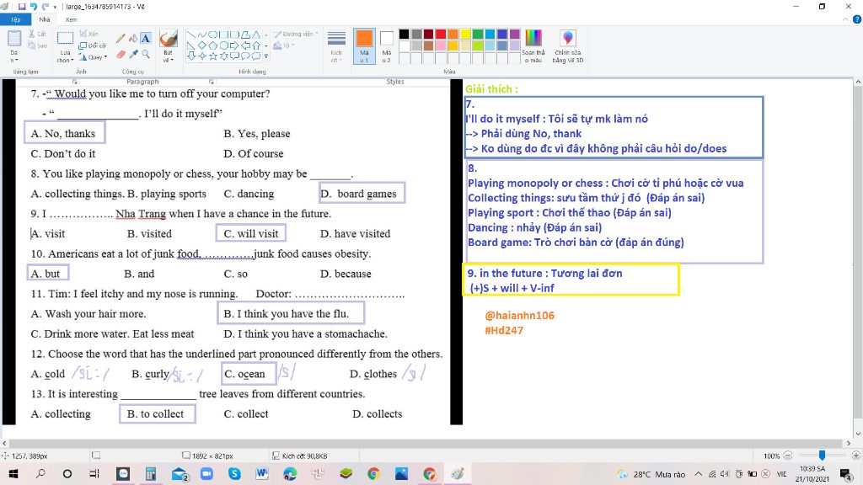Open the File (Tệp) menu
The image size is (863, 485).
15,19
